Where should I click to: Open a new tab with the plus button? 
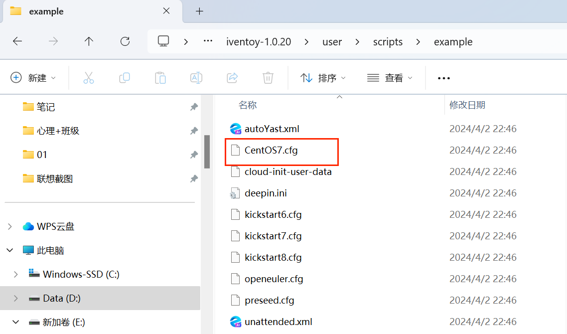point(200,11)
